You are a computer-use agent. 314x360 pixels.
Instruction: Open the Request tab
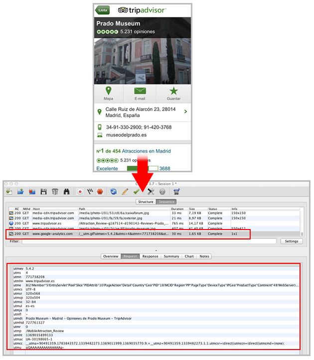pos(130,256)
